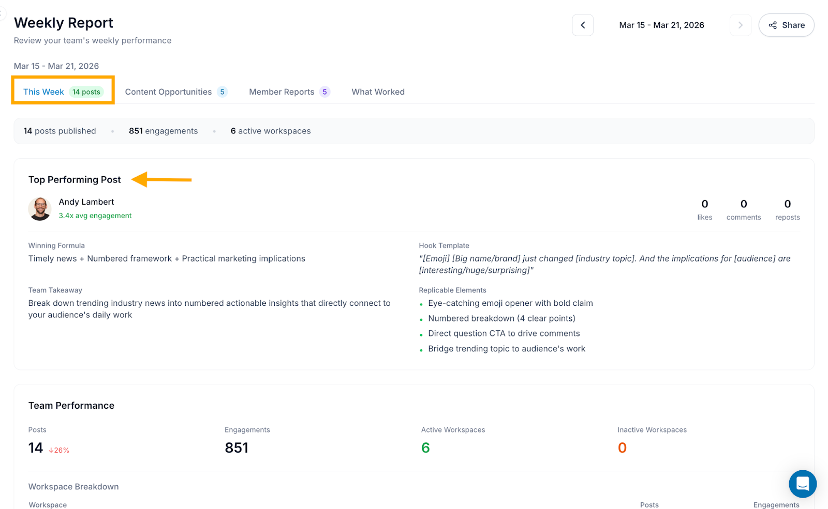828x509 pixels.
Task: Click the Team Performance heading
Action: tap(71, 406)
